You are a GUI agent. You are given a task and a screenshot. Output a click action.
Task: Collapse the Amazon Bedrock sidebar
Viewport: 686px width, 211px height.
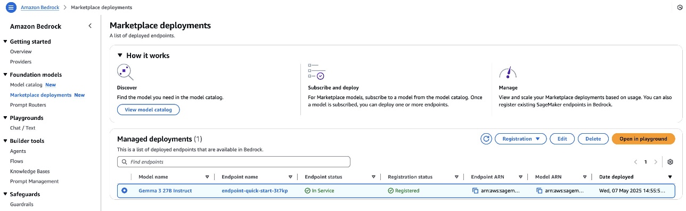(90, 26)
